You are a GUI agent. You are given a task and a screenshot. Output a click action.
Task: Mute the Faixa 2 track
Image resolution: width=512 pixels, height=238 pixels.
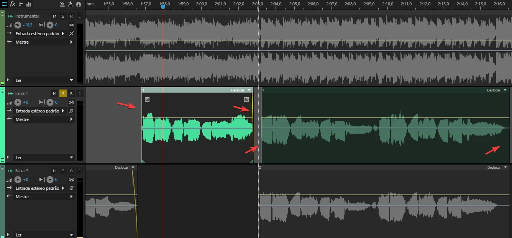[54, 171]
